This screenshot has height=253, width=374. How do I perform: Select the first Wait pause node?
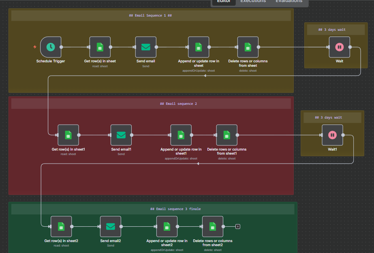tap(339, 47)
